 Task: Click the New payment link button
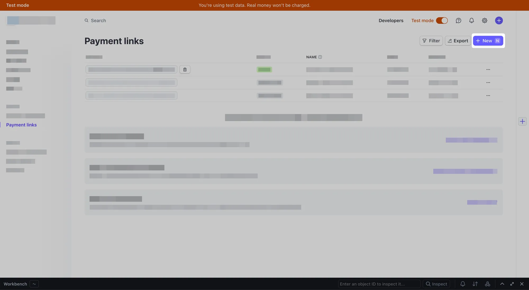pos(488,41)
